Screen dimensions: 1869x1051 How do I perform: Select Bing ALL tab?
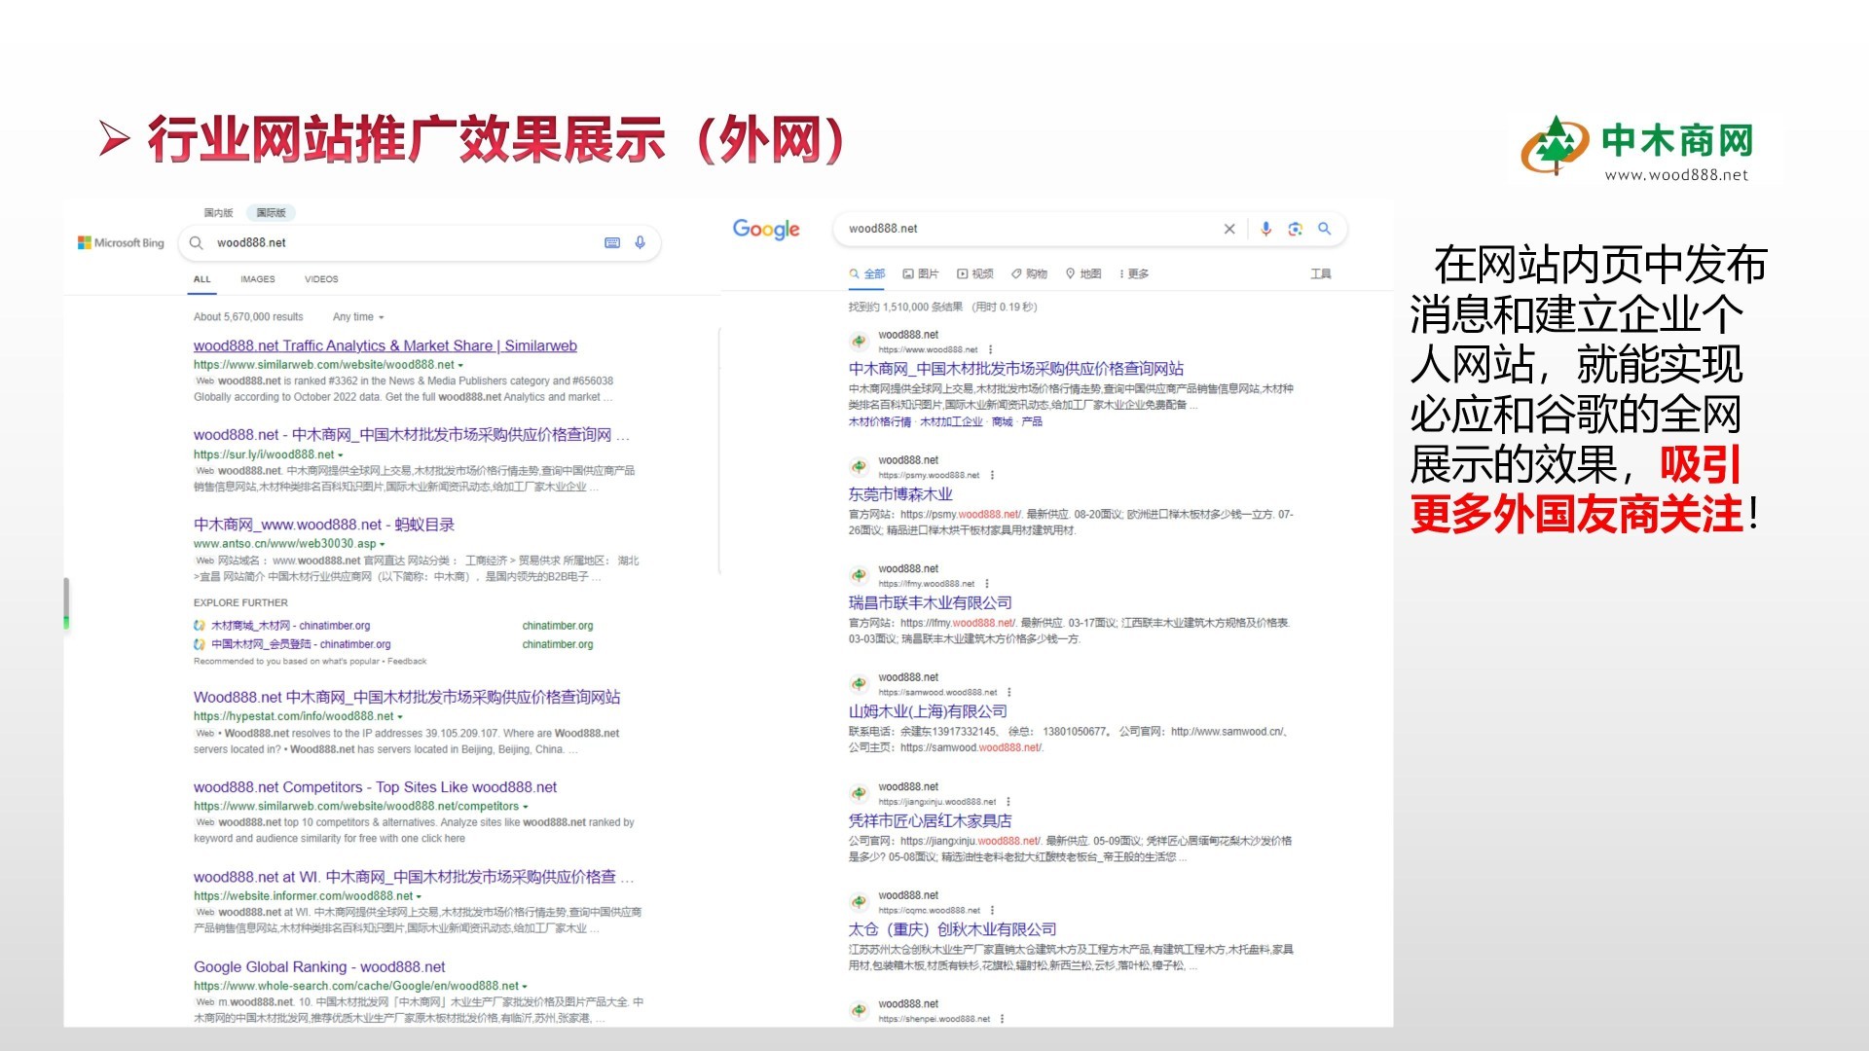point(202,279)
